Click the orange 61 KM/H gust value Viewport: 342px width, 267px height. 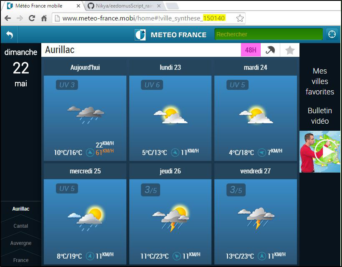tap(105, 152)
